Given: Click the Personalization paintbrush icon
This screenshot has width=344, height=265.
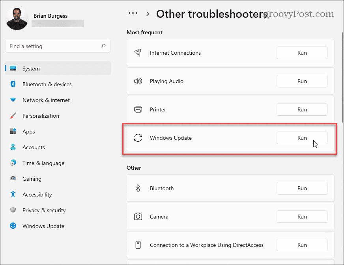Looking at the screenshot, I should pyautogui.click(x=13, y=116).
